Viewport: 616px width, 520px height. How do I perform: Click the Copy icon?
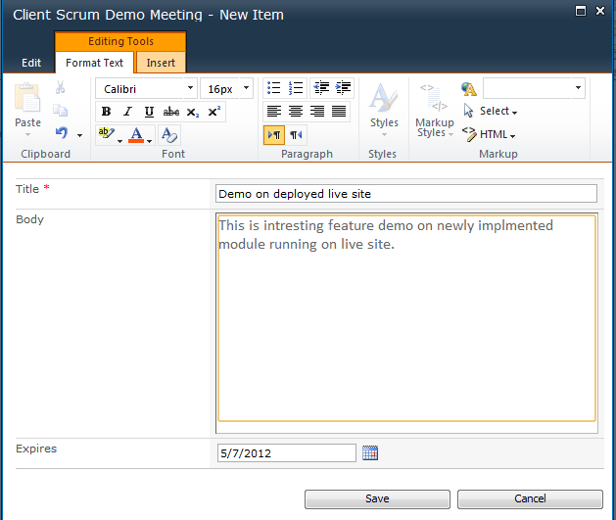(x=60, y=111)
